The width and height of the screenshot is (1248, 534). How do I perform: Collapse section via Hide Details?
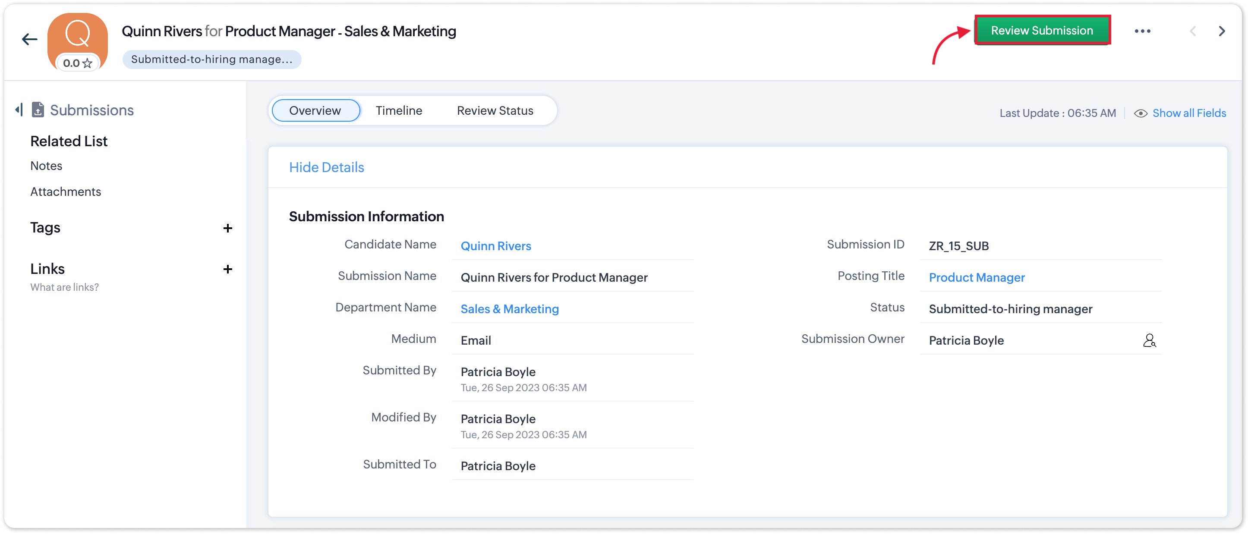pyautogui.click(x=326, y=167)
